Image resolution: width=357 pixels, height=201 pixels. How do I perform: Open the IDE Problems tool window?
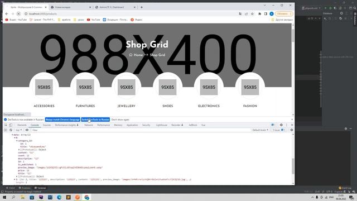click(x=25, y=188)
